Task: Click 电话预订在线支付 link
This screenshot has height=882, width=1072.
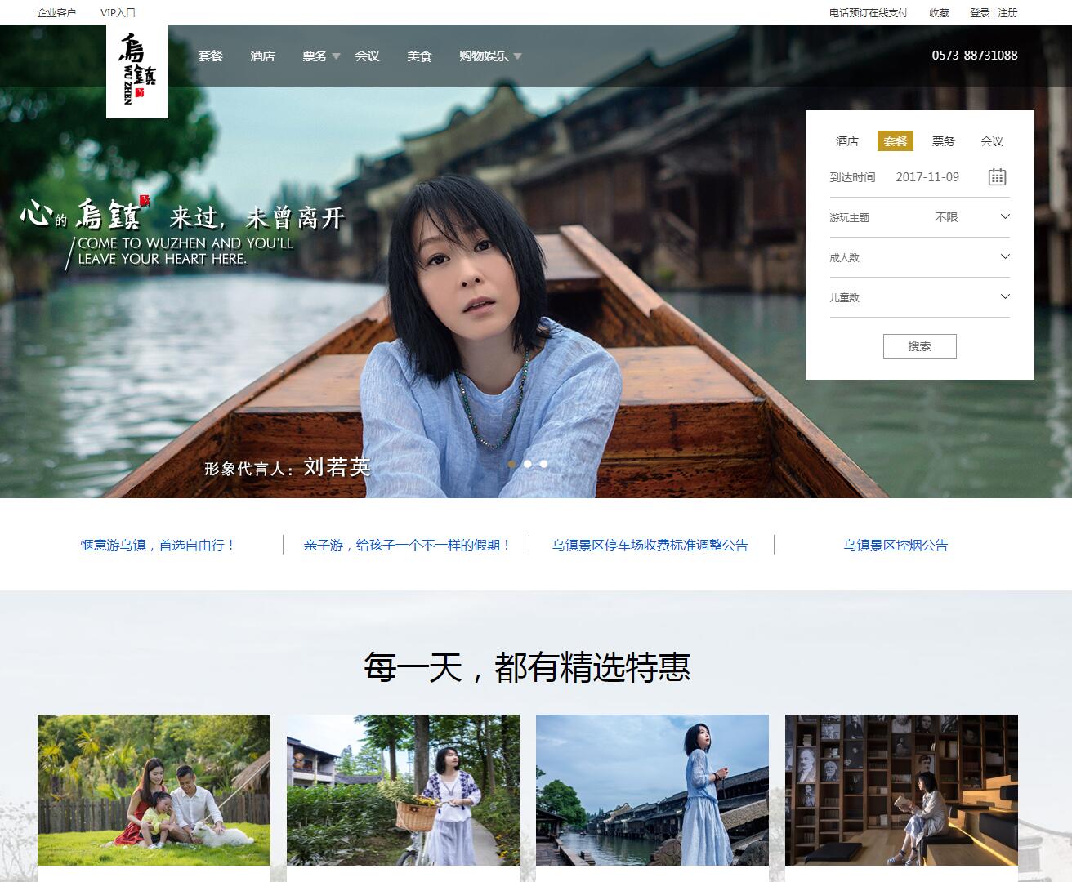Action: click(869, 12)
